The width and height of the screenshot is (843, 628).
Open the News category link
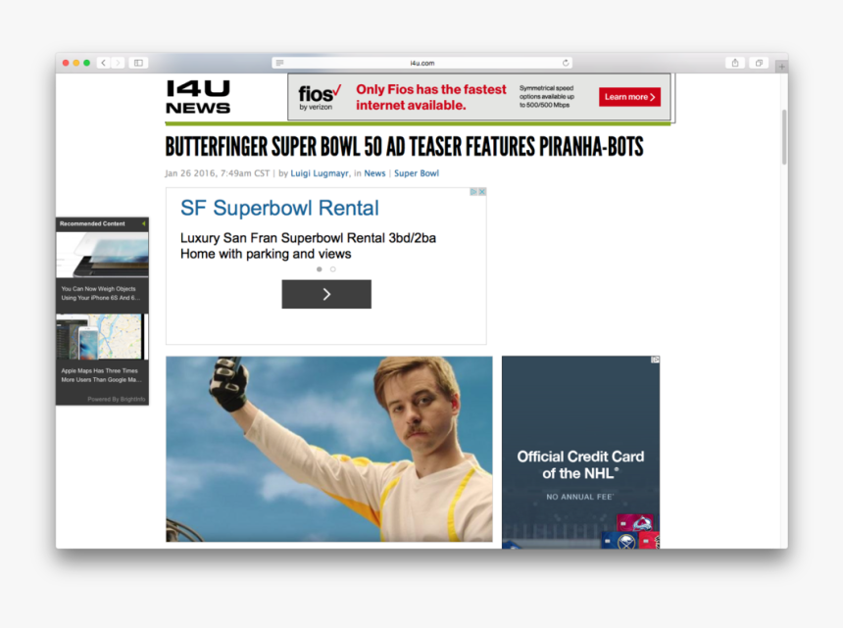point(374,173)
